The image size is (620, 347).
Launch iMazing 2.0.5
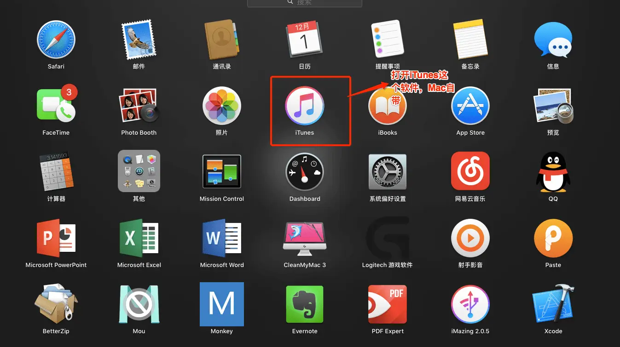tap(470, 304)
